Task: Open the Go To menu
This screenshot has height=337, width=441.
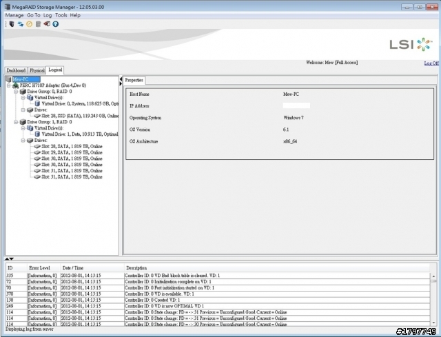Action: pos(34,15)
